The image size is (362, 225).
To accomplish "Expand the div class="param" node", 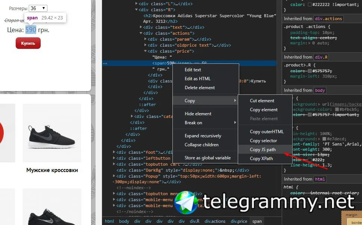I will pyautogui.click(x=146, y=39).
